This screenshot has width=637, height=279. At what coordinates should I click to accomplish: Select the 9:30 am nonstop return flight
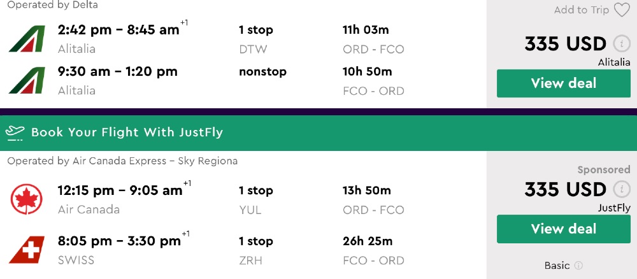[117, 71]
